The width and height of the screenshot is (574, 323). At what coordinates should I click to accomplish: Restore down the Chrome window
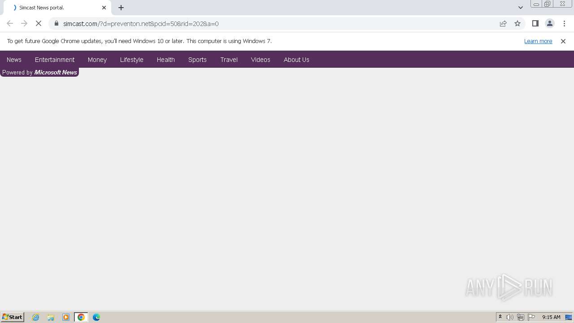(548, 4)
